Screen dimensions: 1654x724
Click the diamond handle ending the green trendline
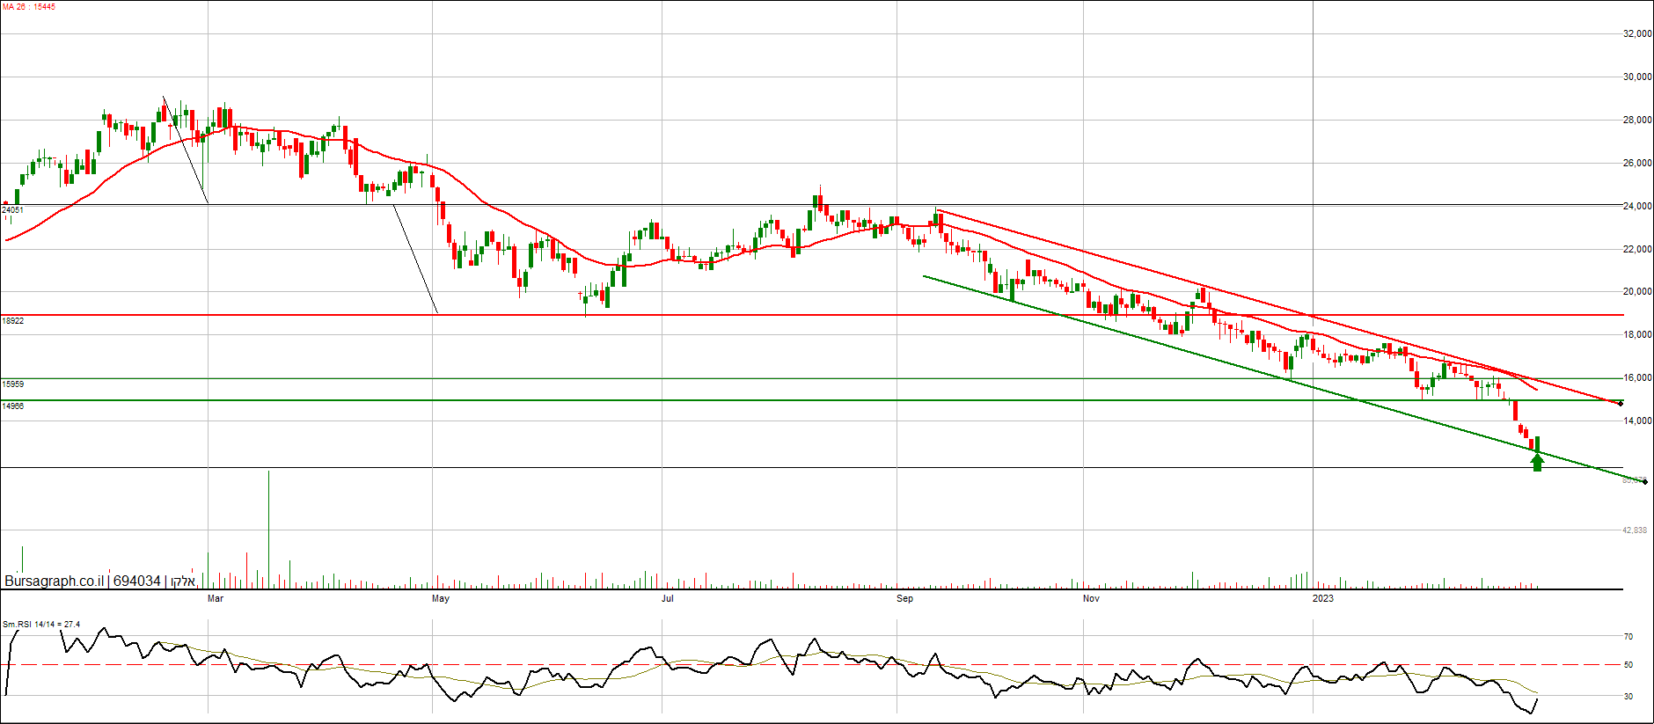tap(1644, 481)
